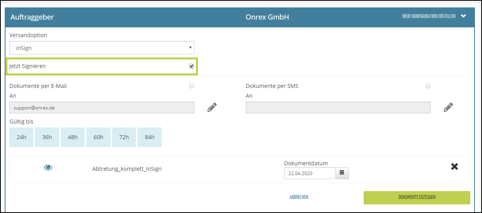Image resolution: width=482 pixels, height=213 pixels.
Task: Click the SMS recipient input field
Action: tap(338, 107)
